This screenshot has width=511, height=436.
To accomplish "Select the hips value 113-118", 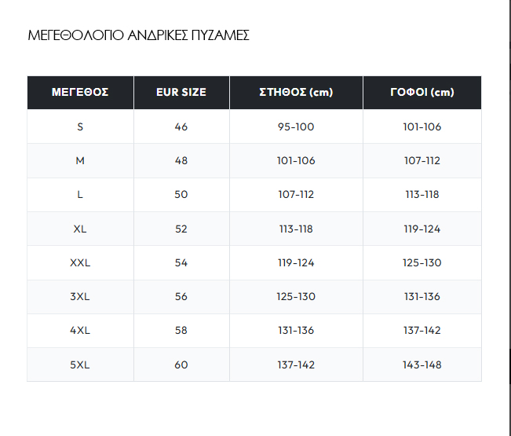I will tap(422, 195).
